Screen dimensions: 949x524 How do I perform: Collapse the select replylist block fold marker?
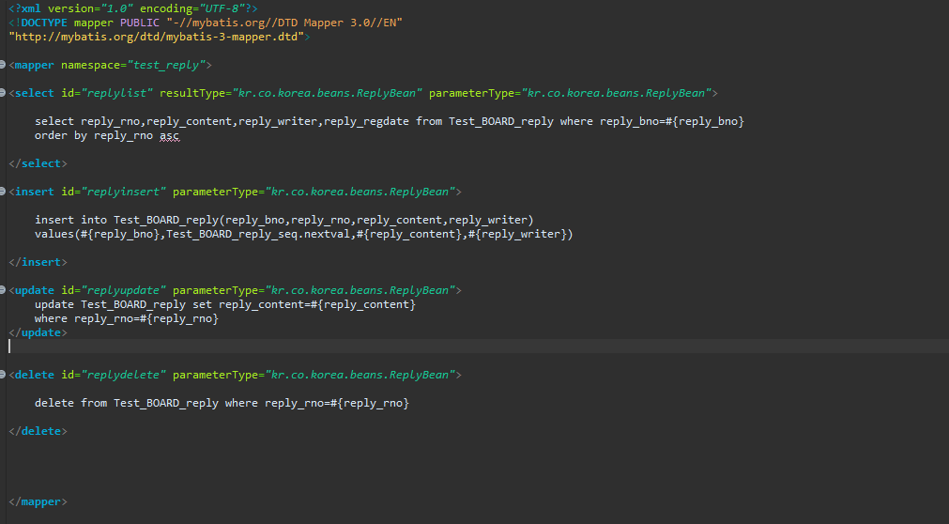[x=3, y=93]
